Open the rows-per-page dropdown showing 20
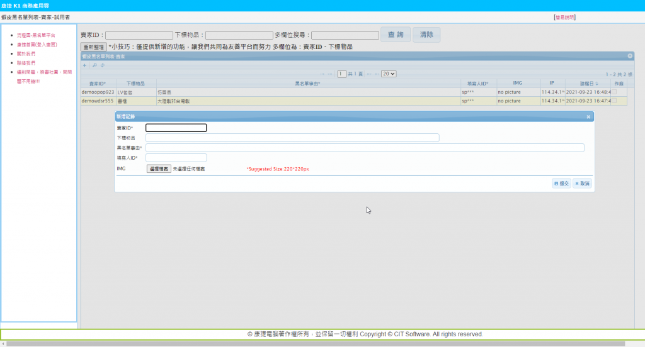 [389, 74]
